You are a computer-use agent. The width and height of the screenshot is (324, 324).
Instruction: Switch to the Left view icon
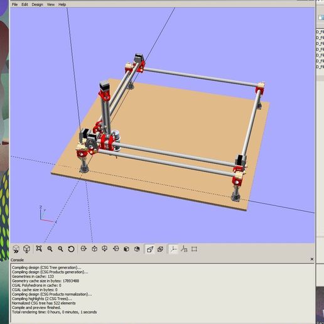coord(116,249)
